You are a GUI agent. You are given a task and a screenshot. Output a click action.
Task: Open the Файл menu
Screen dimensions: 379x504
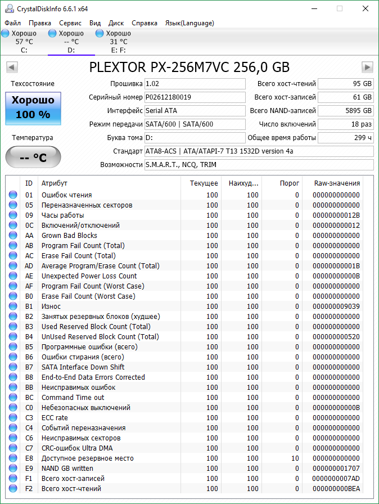pyautogui.click(x=12, y=23)
